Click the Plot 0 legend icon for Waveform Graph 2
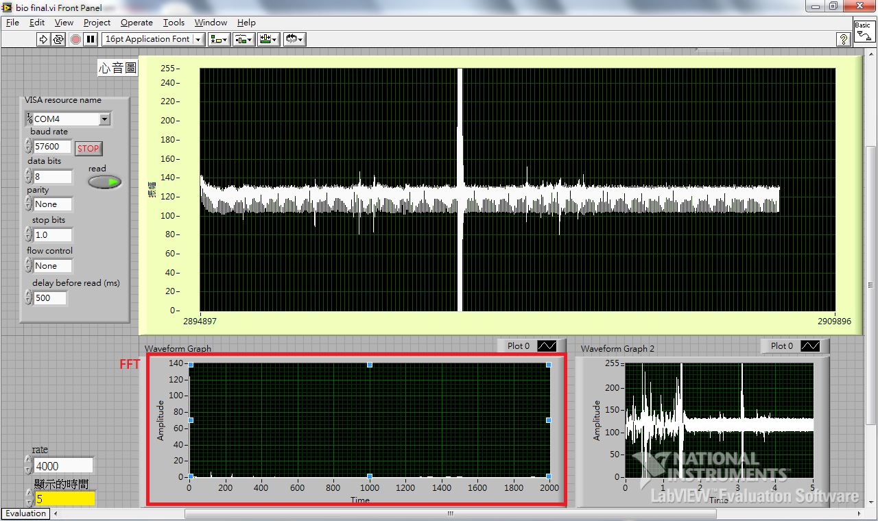The image size is (878, 521). click(x=810, y=346)
